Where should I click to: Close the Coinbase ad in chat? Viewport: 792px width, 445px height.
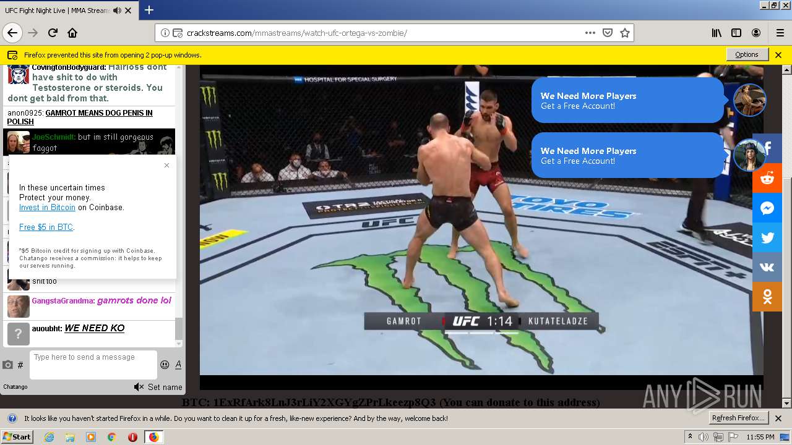click(x=166, y=165)
